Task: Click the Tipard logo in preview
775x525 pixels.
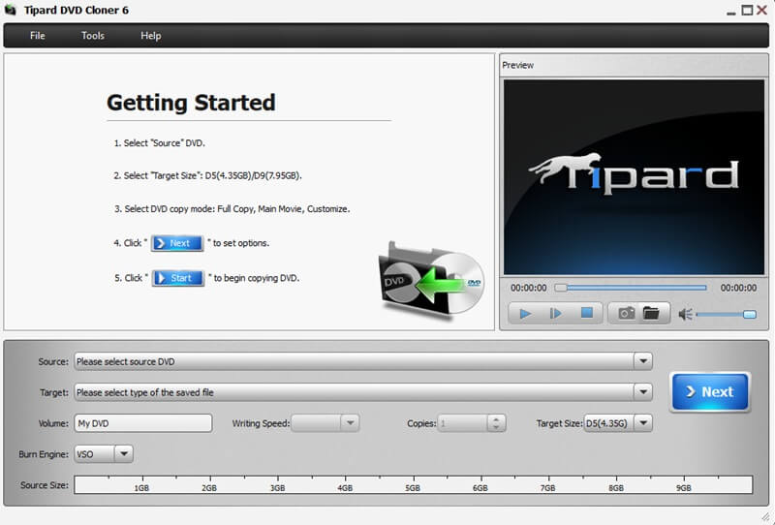Action: (633, 176)
